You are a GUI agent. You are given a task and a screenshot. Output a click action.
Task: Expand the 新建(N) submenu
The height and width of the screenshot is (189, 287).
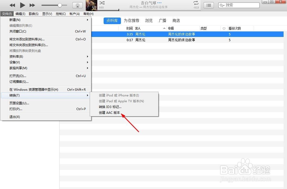[x=46, y=20]
